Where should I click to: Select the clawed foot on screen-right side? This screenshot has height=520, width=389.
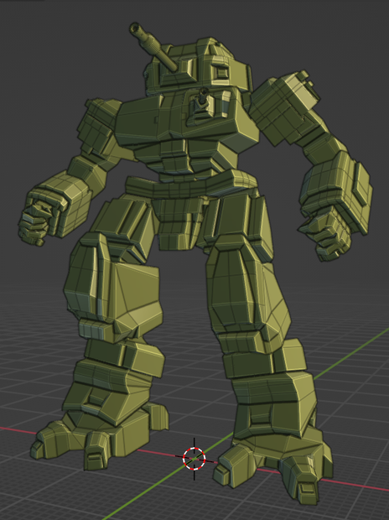tap(275, 465)
